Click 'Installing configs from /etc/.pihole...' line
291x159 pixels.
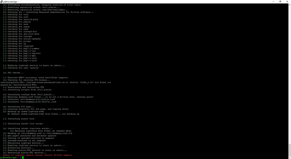pyautogui.click(x=29, y=94)
